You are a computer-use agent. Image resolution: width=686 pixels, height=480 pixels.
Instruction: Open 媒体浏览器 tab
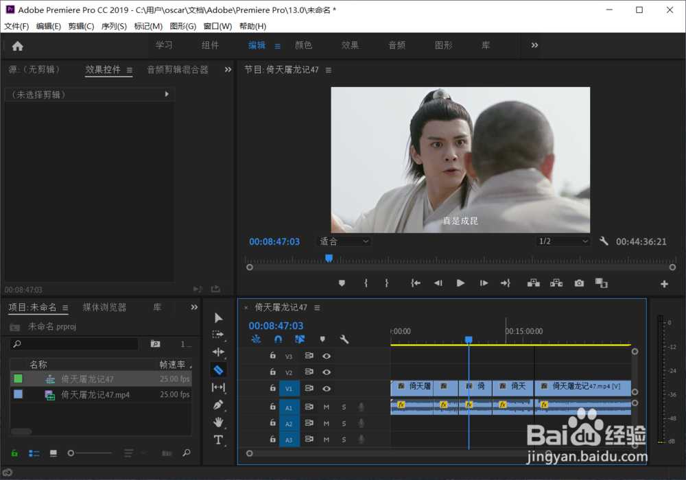(x=104, y=307)
